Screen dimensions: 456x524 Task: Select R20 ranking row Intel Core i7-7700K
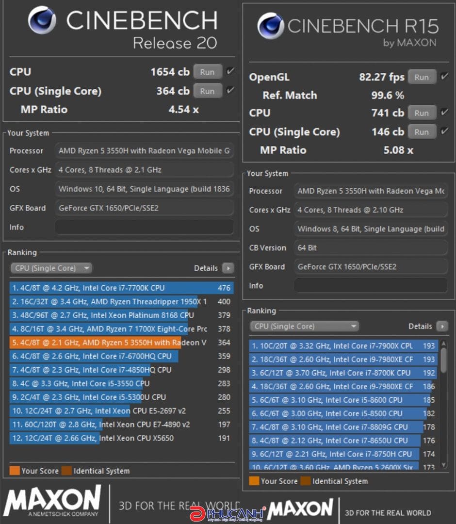(122, 288)
